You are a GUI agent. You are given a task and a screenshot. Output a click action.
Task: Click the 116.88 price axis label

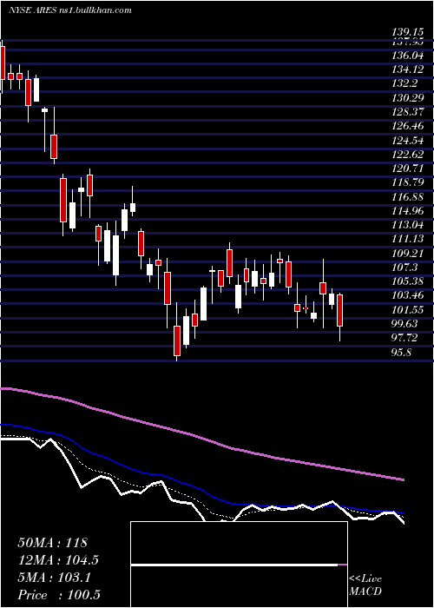(x=407, y=197)
